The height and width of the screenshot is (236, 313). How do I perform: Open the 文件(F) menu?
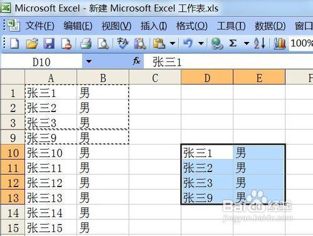[40, 26]
